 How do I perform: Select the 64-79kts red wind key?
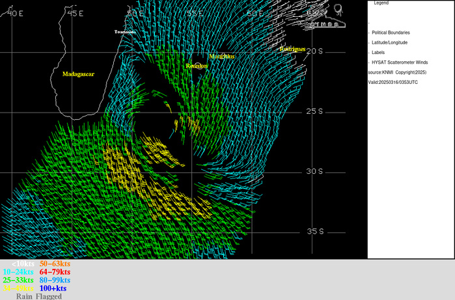(x=55, y=272)
